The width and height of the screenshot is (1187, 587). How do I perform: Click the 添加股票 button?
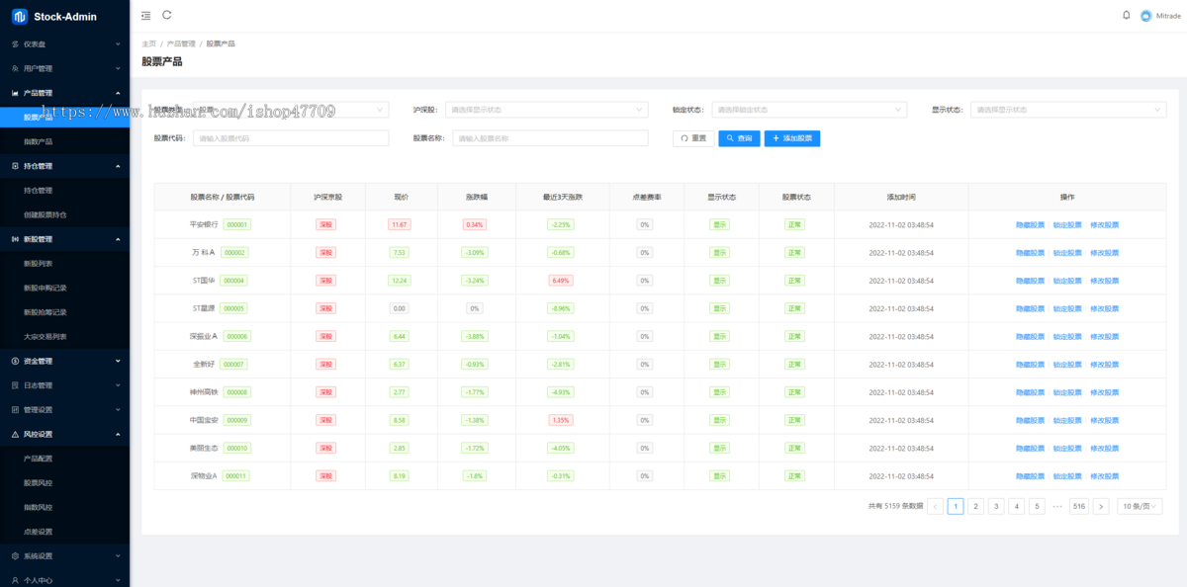click(791, 138)
